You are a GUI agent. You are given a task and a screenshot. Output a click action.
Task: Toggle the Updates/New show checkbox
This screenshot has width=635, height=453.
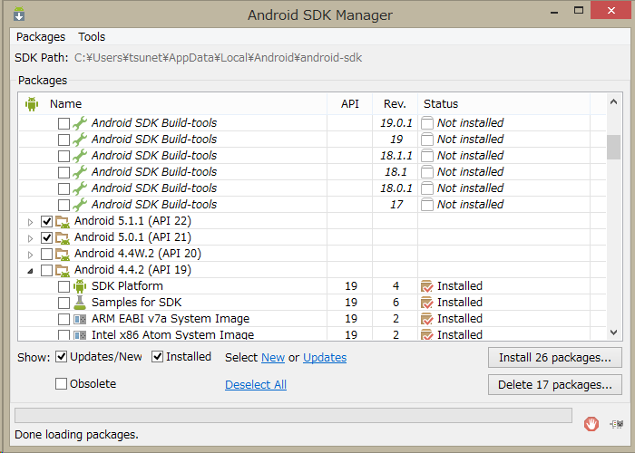click(x=62, y=357)
